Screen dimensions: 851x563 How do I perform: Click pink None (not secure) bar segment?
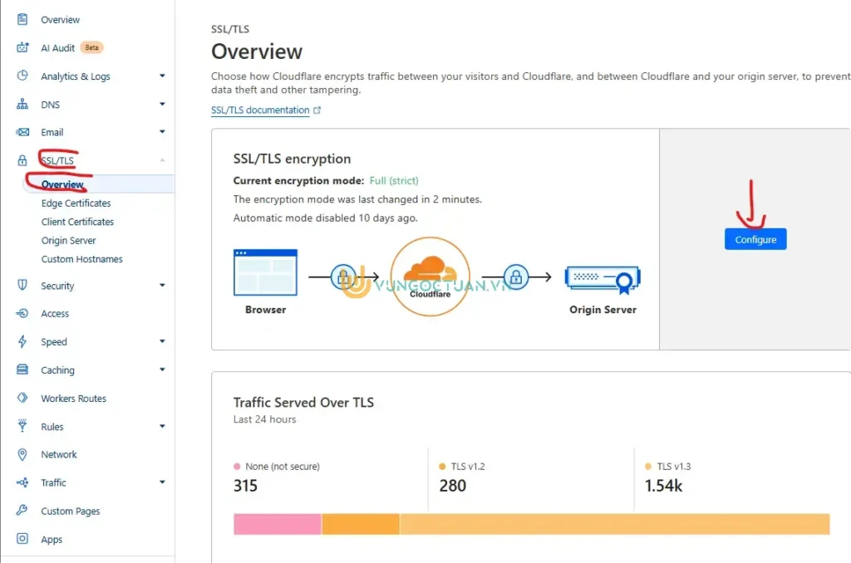pyautogui.click(x=278, y=524)
